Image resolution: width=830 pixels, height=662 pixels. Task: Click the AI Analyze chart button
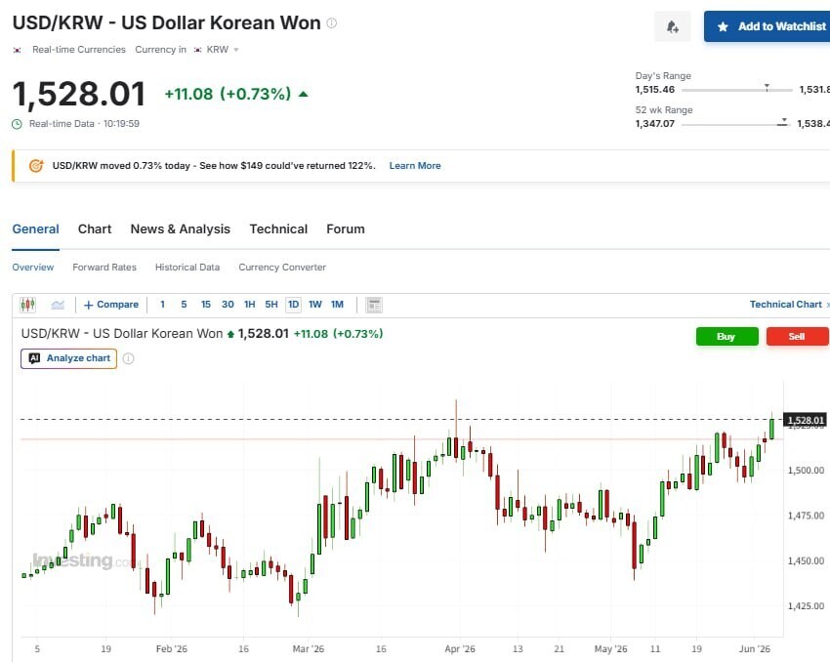pos(68,358)
